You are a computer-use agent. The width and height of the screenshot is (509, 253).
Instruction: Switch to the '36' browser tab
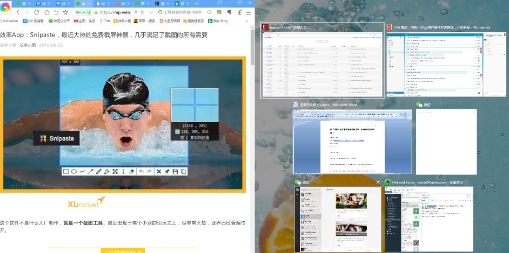122,4
